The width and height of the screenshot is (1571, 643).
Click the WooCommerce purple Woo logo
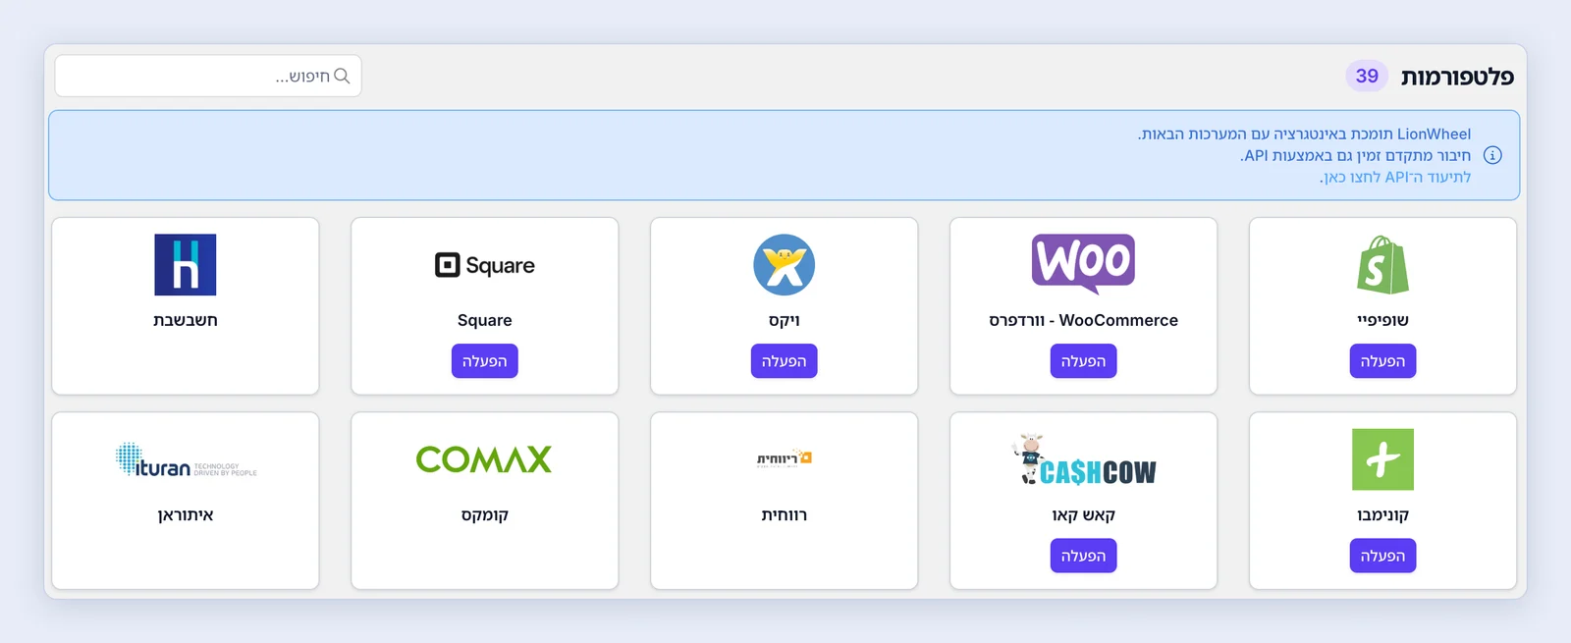[1083, 264]
